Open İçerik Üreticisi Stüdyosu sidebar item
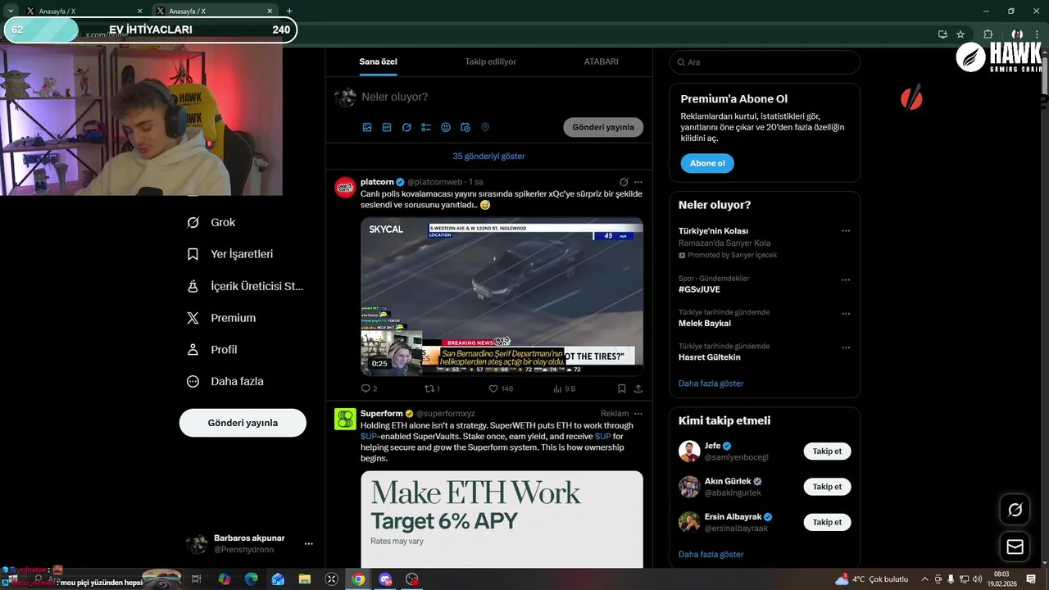1049x590 pixels. [245, 286]
